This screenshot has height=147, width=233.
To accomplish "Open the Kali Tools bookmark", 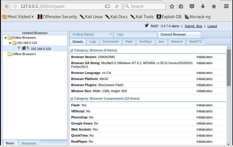I will tap(142, 17).
